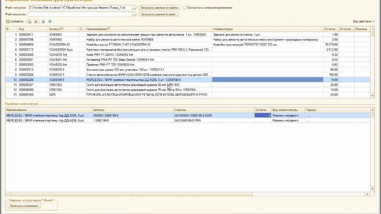Select similar item with article RS003 13360199-5
381x214 pixels.
tap(188, 115)
